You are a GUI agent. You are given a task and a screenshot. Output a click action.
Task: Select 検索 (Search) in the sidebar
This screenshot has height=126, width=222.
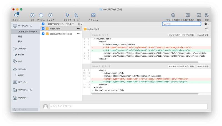pyautogui.click(x=20, y=41)
